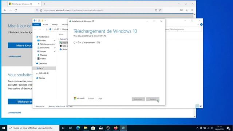Switch Explorer to details view icon
This screenshot has width=233, height=131.
coord(197,106)
